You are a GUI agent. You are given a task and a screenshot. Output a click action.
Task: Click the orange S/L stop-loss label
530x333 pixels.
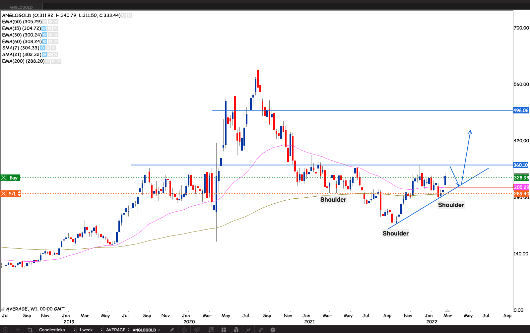[13, 194]
